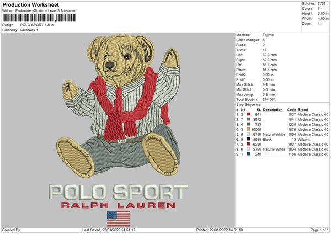This screenshot has width=331, height=234.
Task: Click thread code 1166 in row 9
Action: 292,155
